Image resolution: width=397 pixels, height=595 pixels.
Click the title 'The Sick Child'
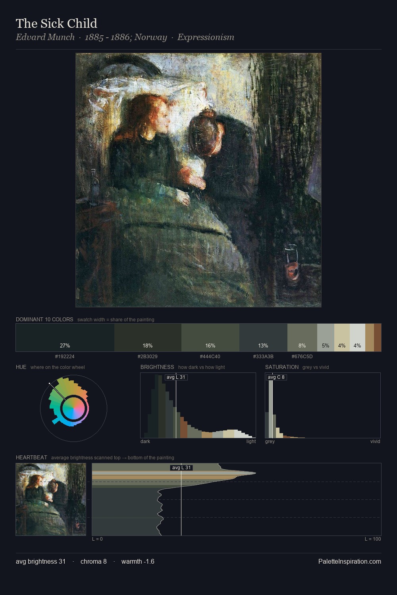tap(56, 23)
